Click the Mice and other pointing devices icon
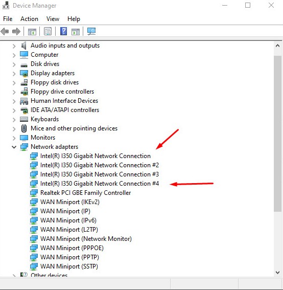283x290 pixels. (x=24, y=128)
